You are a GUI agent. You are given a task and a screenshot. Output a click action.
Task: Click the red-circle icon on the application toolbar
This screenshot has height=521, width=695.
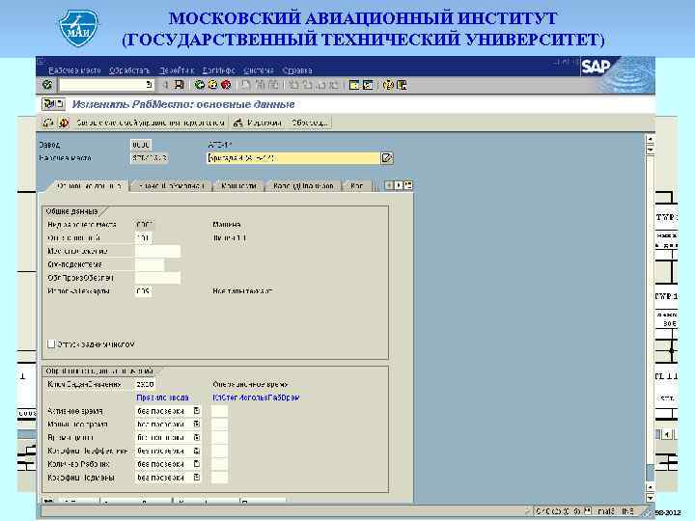[64, 123]
